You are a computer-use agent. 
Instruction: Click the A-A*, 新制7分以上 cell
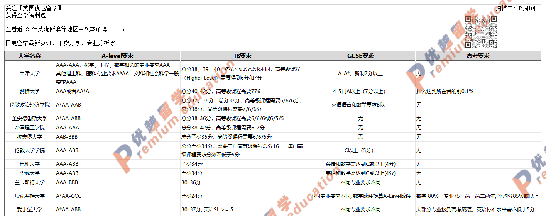[x=360, y=73]
